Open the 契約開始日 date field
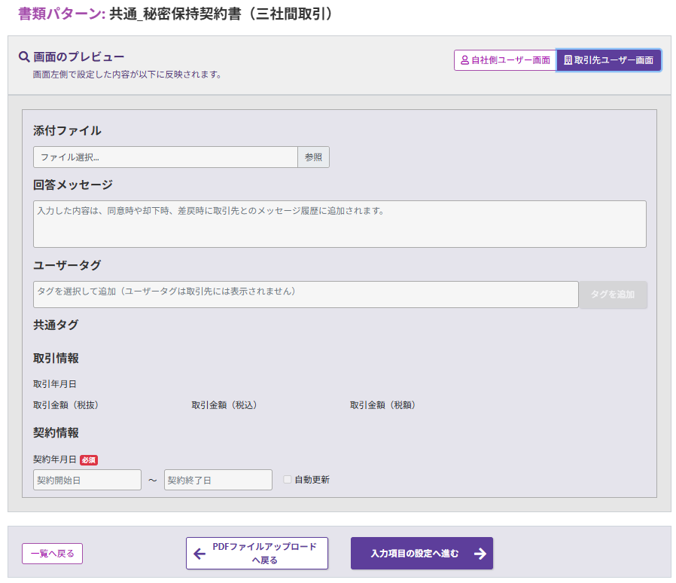676x583 pixels. coord(87,480)
